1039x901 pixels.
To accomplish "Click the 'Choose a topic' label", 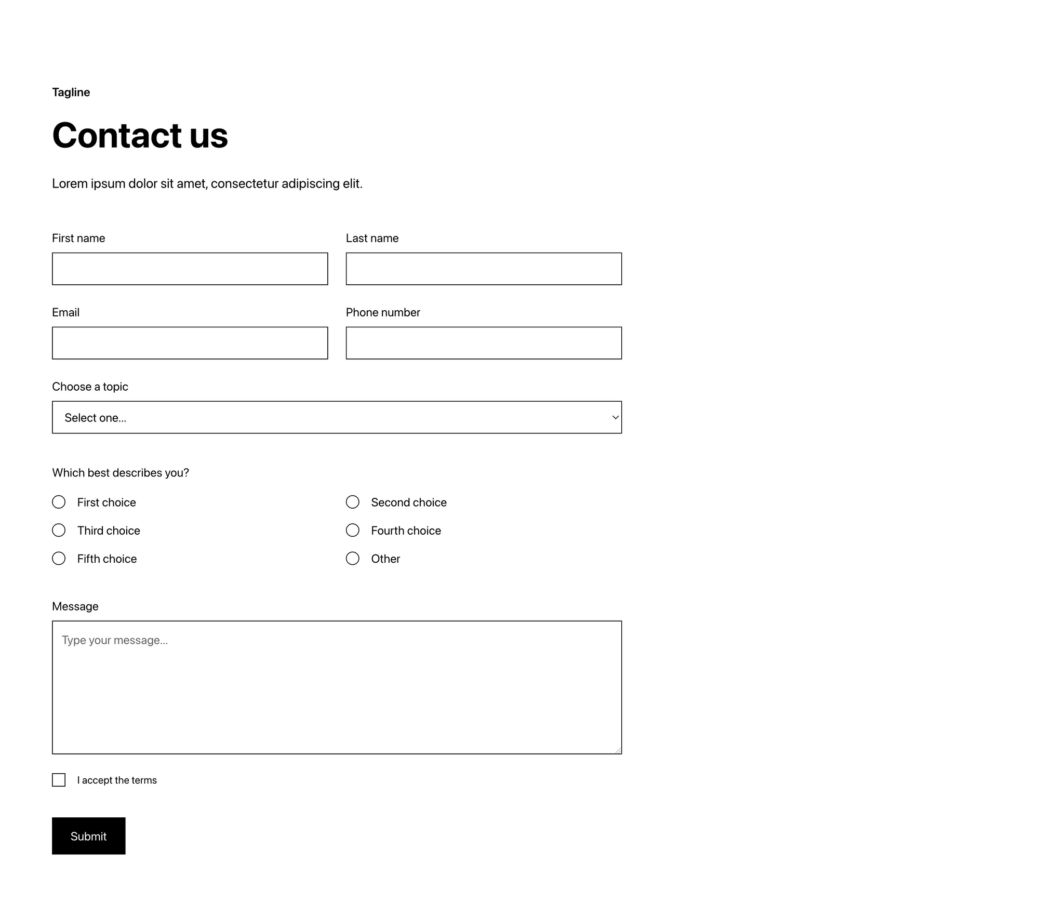I will click(90, 387).
